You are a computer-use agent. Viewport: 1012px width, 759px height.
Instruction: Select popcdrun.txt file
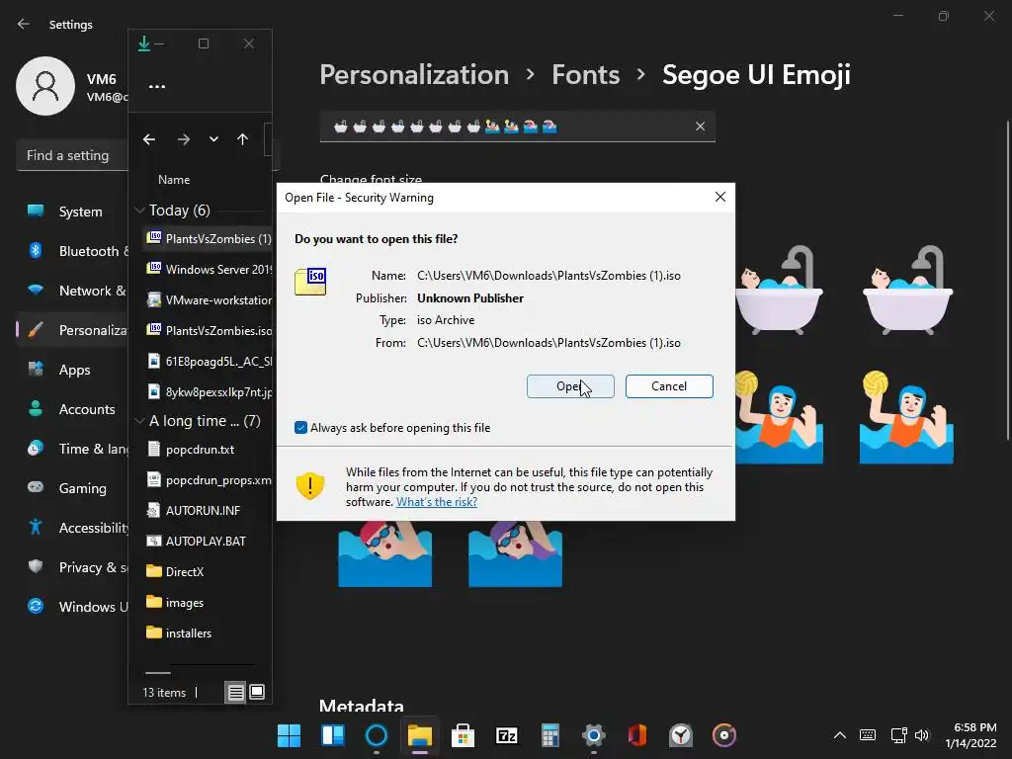coord(207,450)
